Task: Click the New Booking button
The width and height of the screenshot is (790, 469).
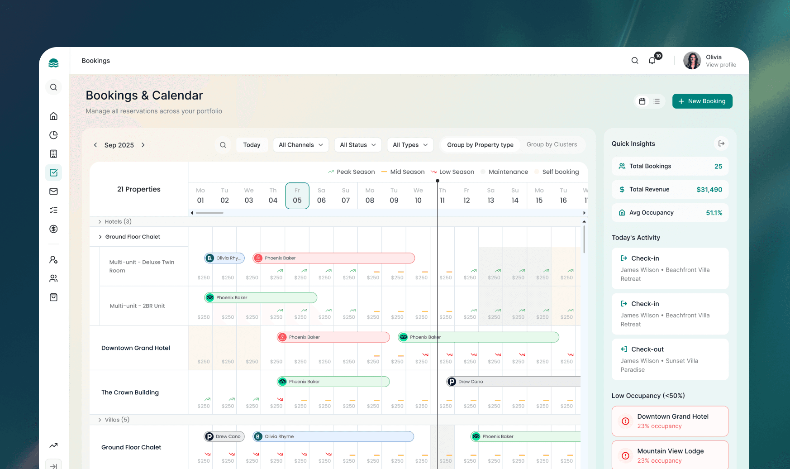Action: (702, 101)
